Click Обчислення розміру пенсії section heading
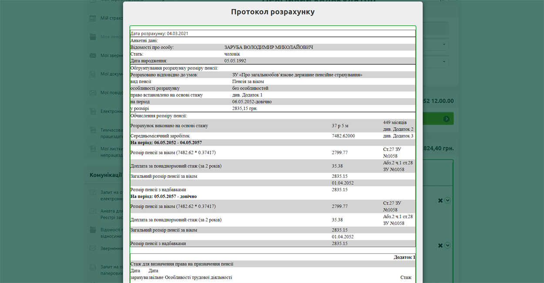Image resolution: width=544 pixels, height=283 pixels. [158, 116]
